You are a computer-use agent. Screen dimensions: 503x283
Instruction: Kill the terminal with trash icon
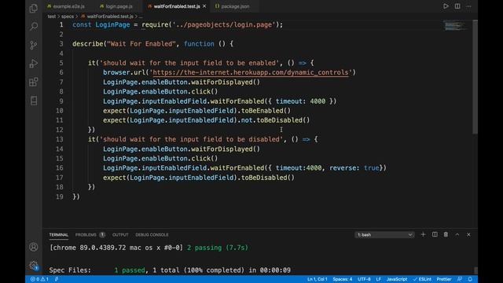click(x=446, y=234)
